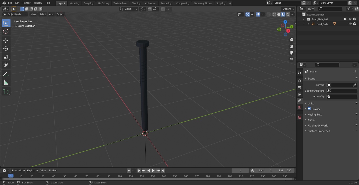Open the Object Mode dropdown
Image resolution: width=359 pixels, height=185 pixels.
click(x=15, y=14)
